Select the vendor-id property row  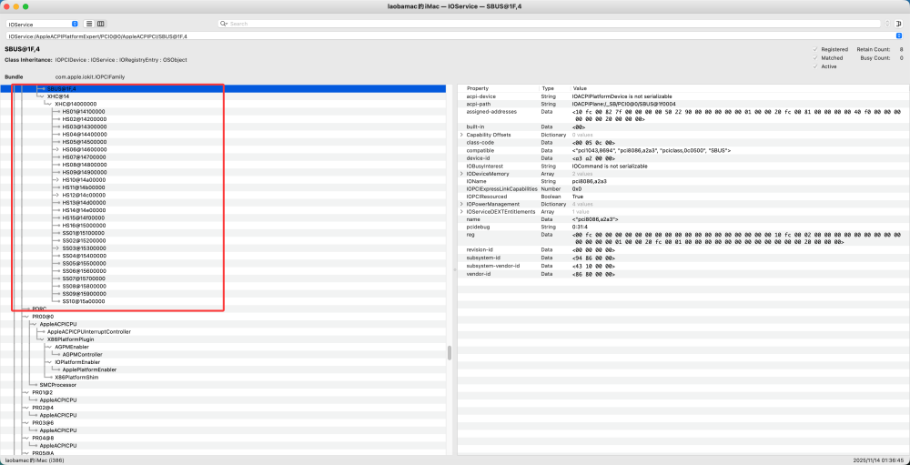(682, 273)
